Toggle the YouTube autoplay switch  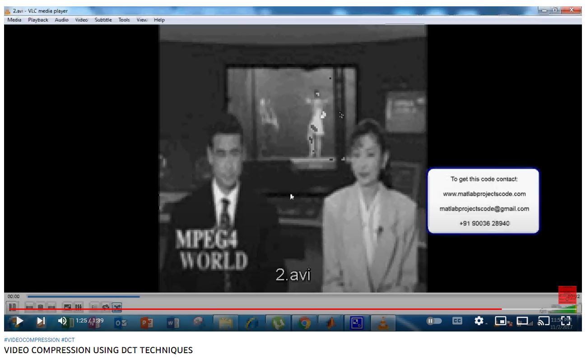coord(434,321)
